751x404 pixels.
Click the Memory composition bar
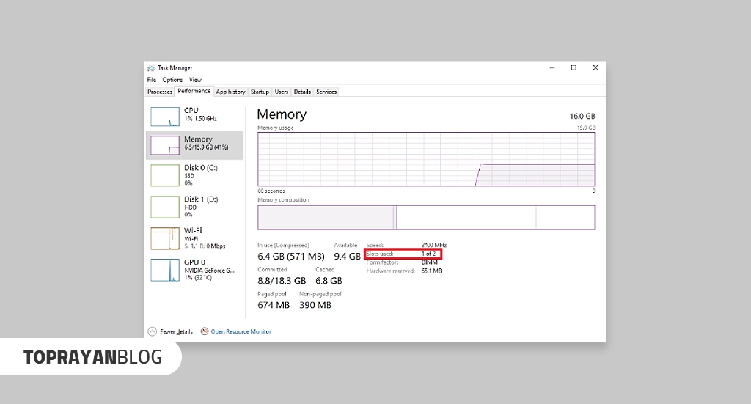(426, 218)
